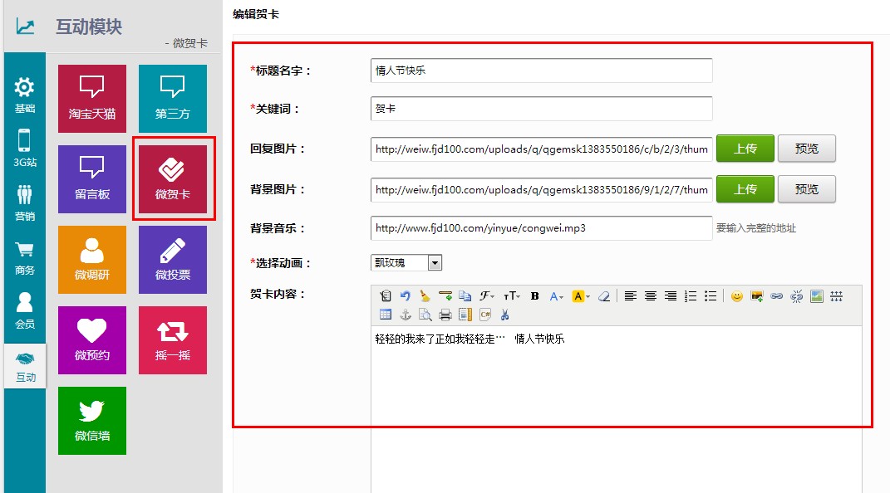Click the 回复图片 URL field
This screenshot has height=493, width=890.
[542, 149]
